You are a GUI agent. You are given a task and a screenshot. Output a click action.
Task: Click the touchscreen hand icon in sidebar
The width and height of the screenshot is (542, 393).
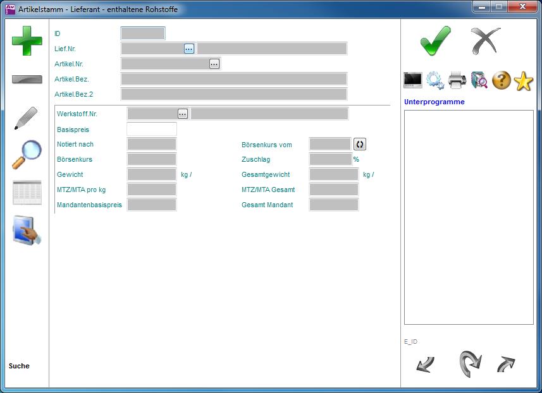pyautogui.click(x=27, y=231)
